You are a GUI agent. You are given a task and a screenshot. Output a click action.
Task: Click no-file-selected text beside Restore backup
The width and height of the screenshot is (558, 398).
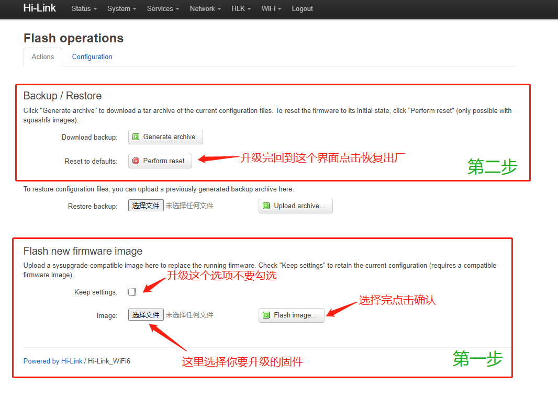[189, 206]
